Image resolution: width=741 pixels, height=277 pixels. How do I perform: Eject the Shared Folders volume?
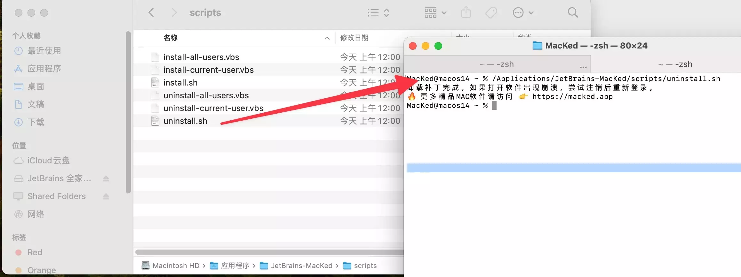(106, 196)
